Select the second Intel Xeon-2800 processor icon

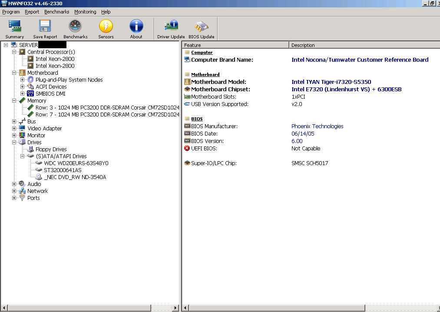tap(30, 66)
